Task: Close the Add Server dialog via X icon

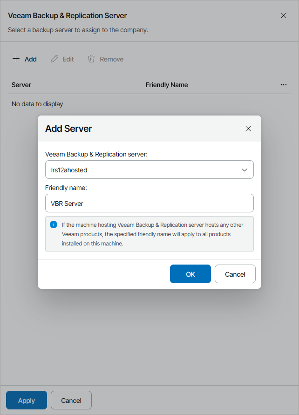Action: click(248, 129)
